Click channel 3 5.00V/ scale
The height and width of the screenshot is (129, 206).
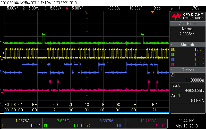click(56, 8)
